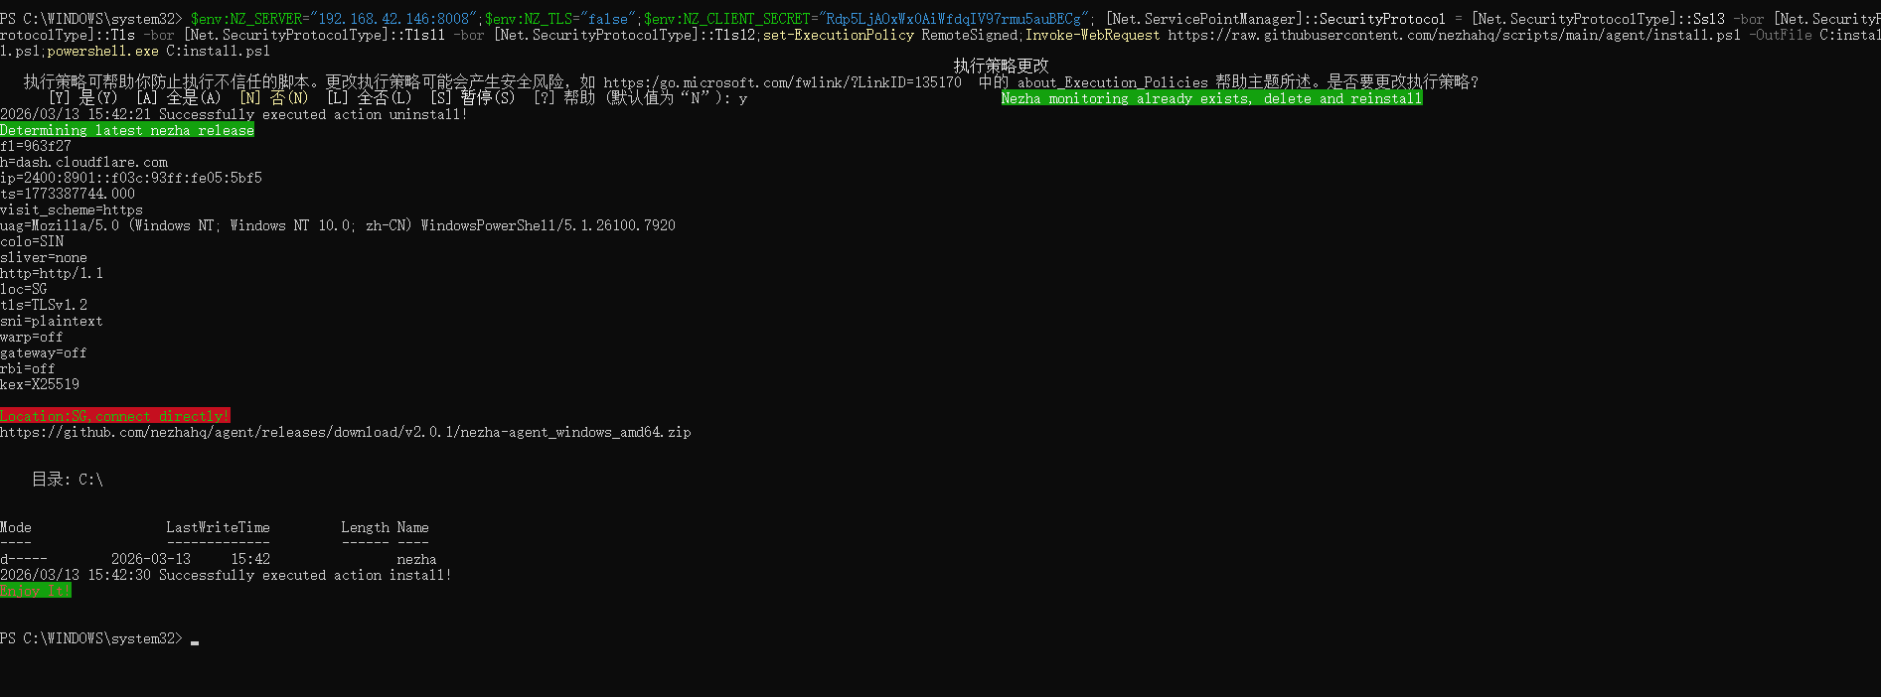Click the LastWriteTime column header
This screenshot has height=697, width=1881.
coord(218,528)
